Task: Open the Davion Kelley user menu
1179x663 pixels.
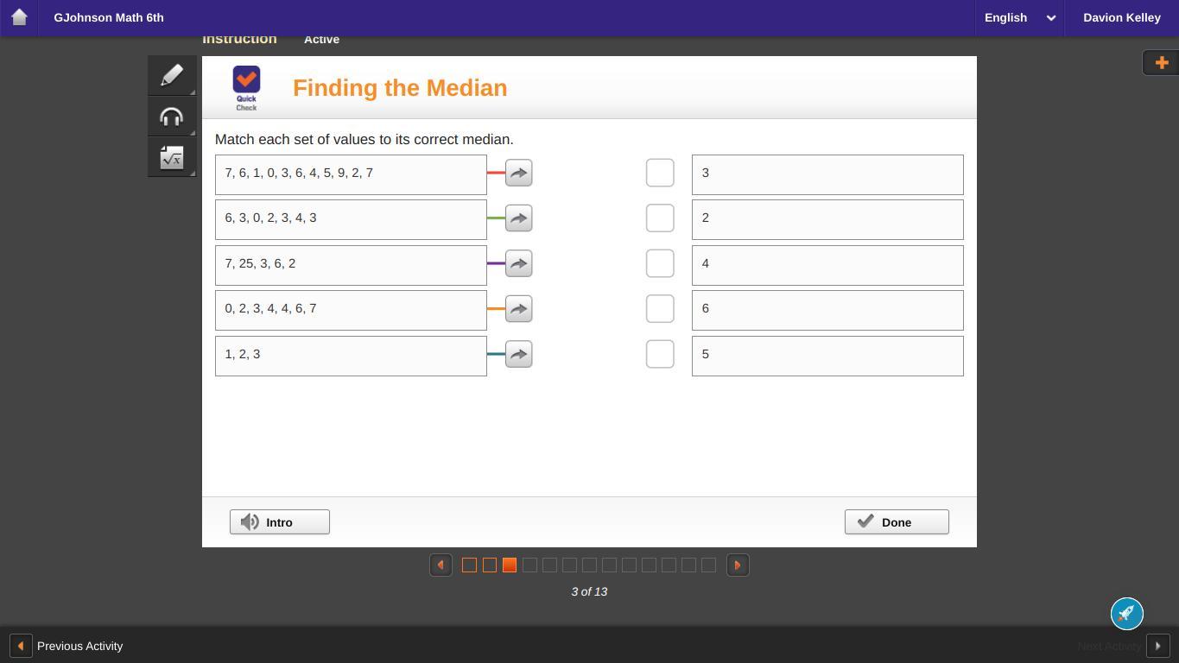Action: pyautogui.click(x=1121, y=17)
